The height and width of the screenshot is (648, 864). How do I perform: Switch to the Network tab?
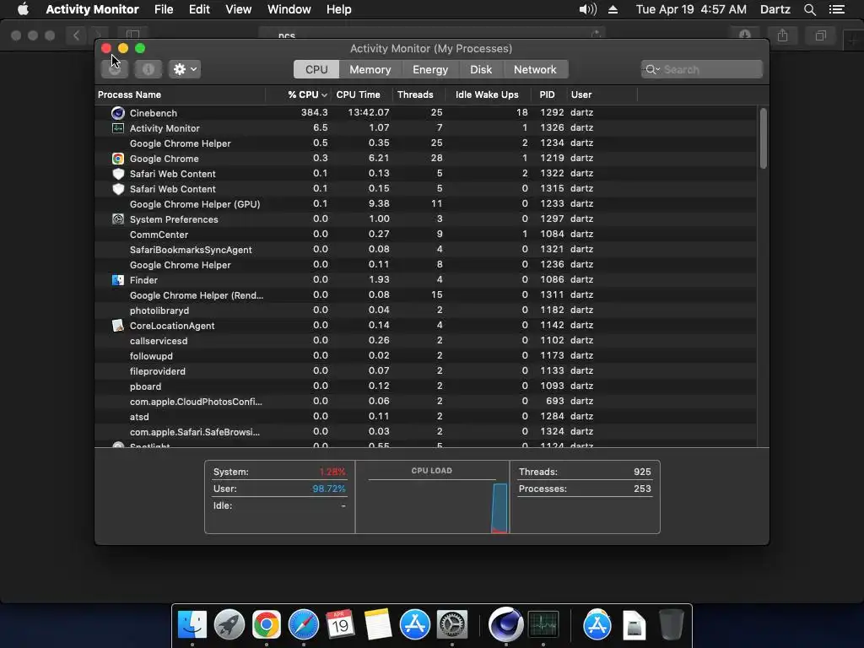pyautogui.click(x=535, y=69)
